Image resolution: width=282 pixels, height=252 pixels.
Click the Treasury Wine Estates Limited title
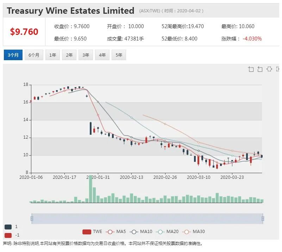pos(70,11)
